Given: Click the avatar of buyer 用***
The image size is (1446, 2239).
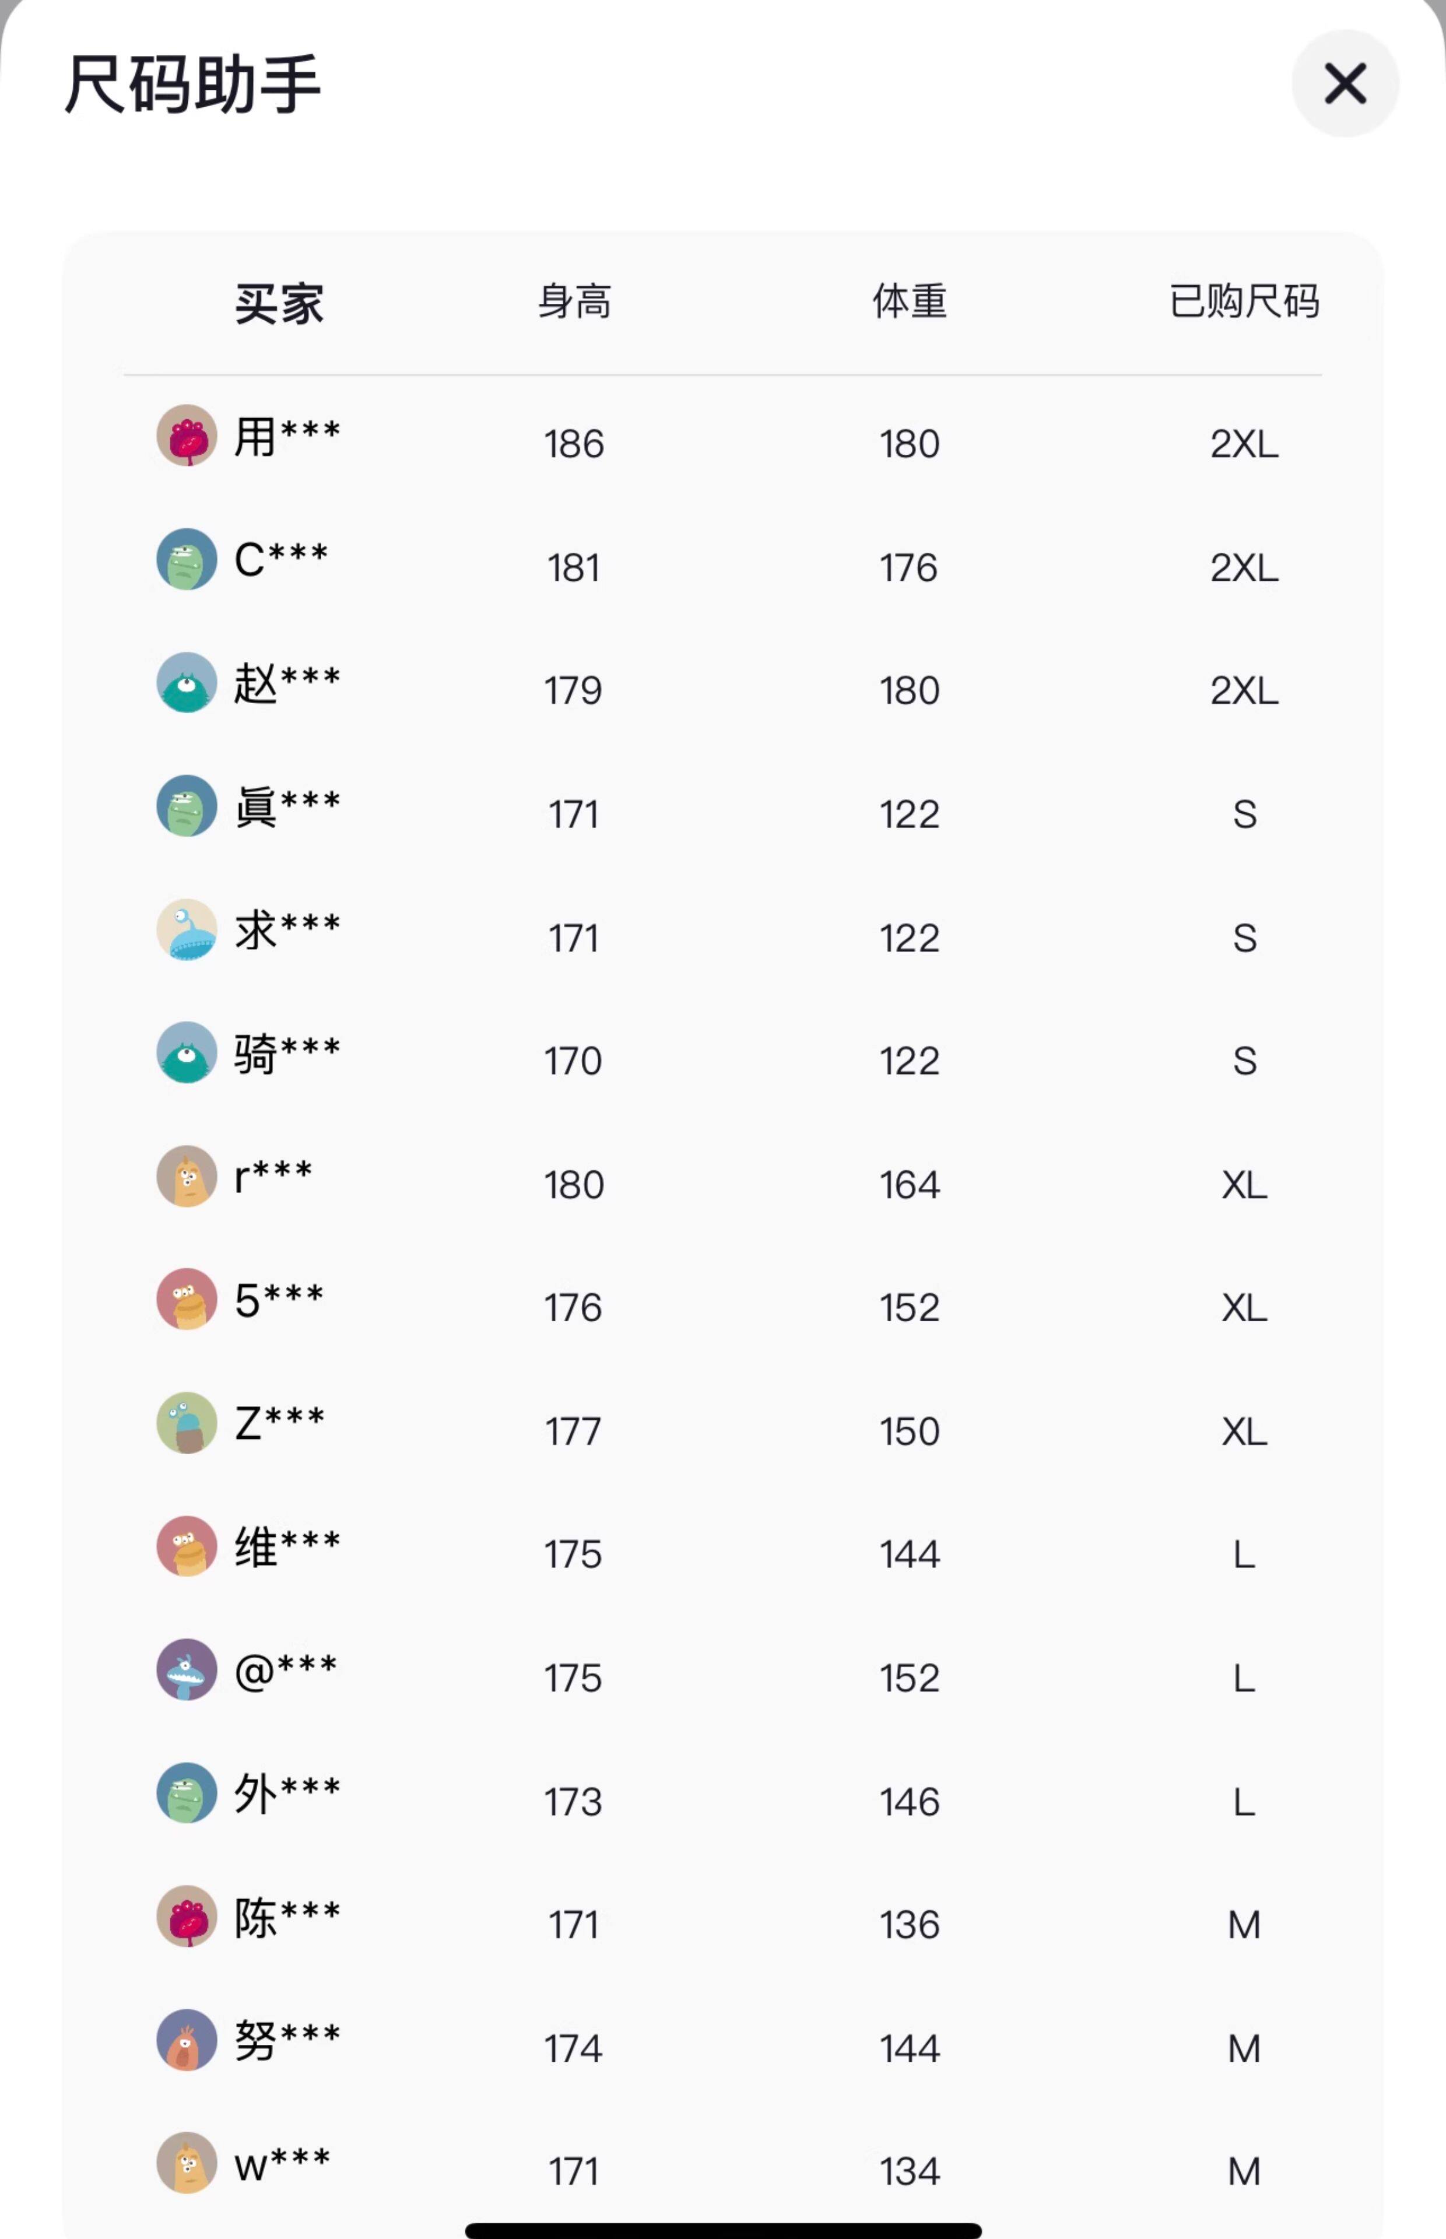Looking at the screenshot, I should click(x=187, y=436).
